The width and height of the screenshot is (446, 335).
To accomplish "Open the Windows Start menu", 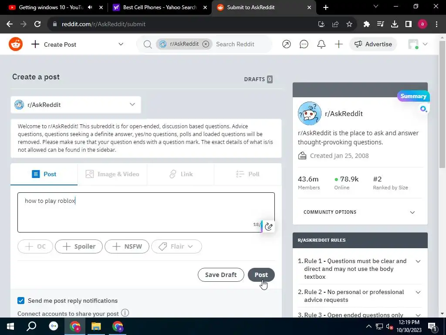I will [10, 326].
